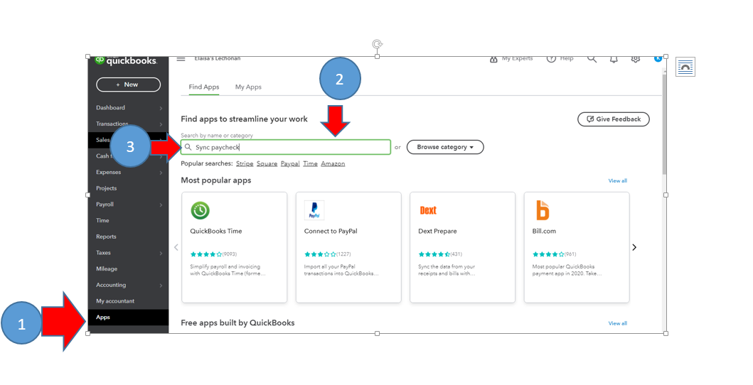This screenshot has height=385, width=753.
Task: Click the Stripe popular search link
Action: 245,163
